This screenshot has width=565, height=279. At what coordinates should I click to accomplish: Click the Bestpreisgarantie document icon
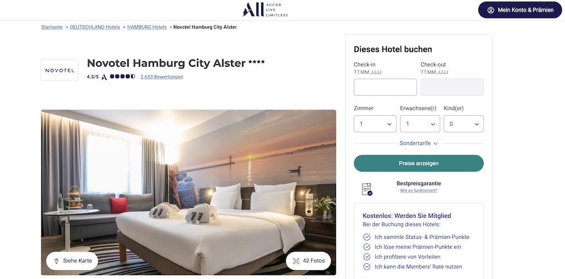click(x=367, y=189)
